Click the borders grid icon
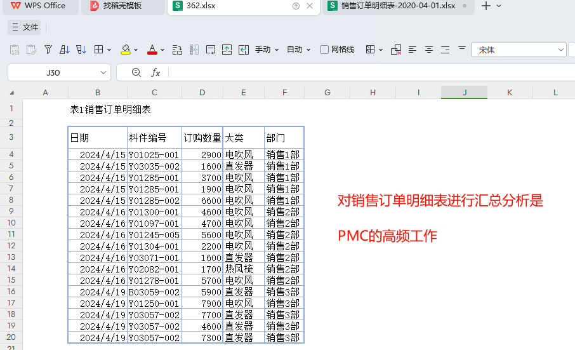The width and height of the screenshot is (575, 350). tap(98, 49)
